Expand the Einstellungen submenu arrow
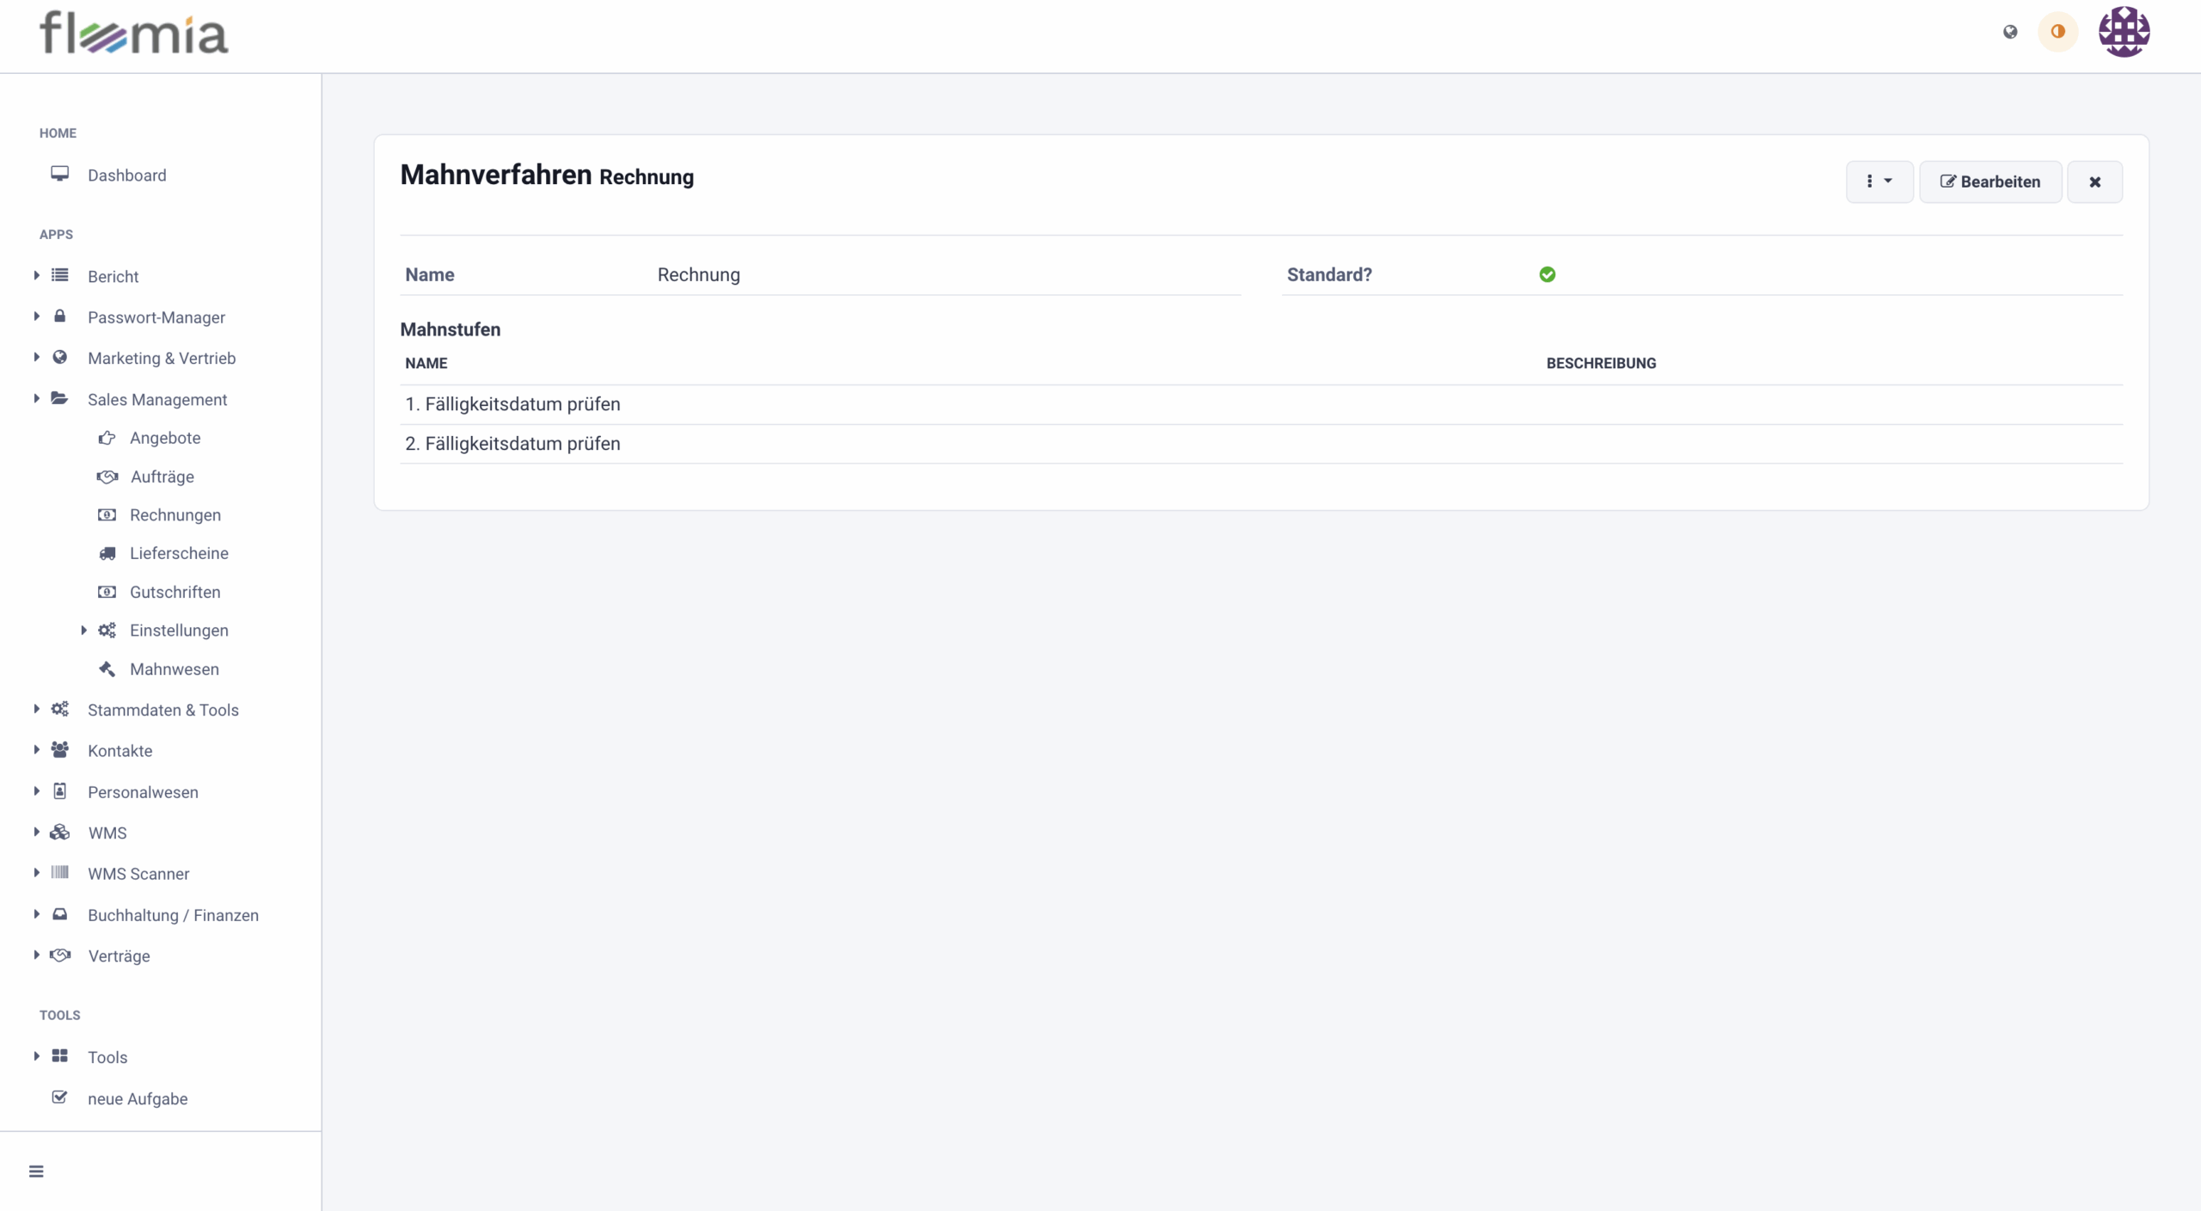 point(83,630)
